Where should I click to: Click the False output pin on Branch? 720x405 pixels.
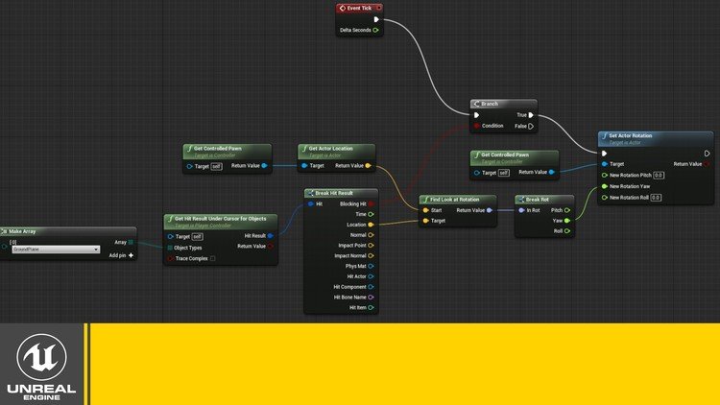[531, 127]
